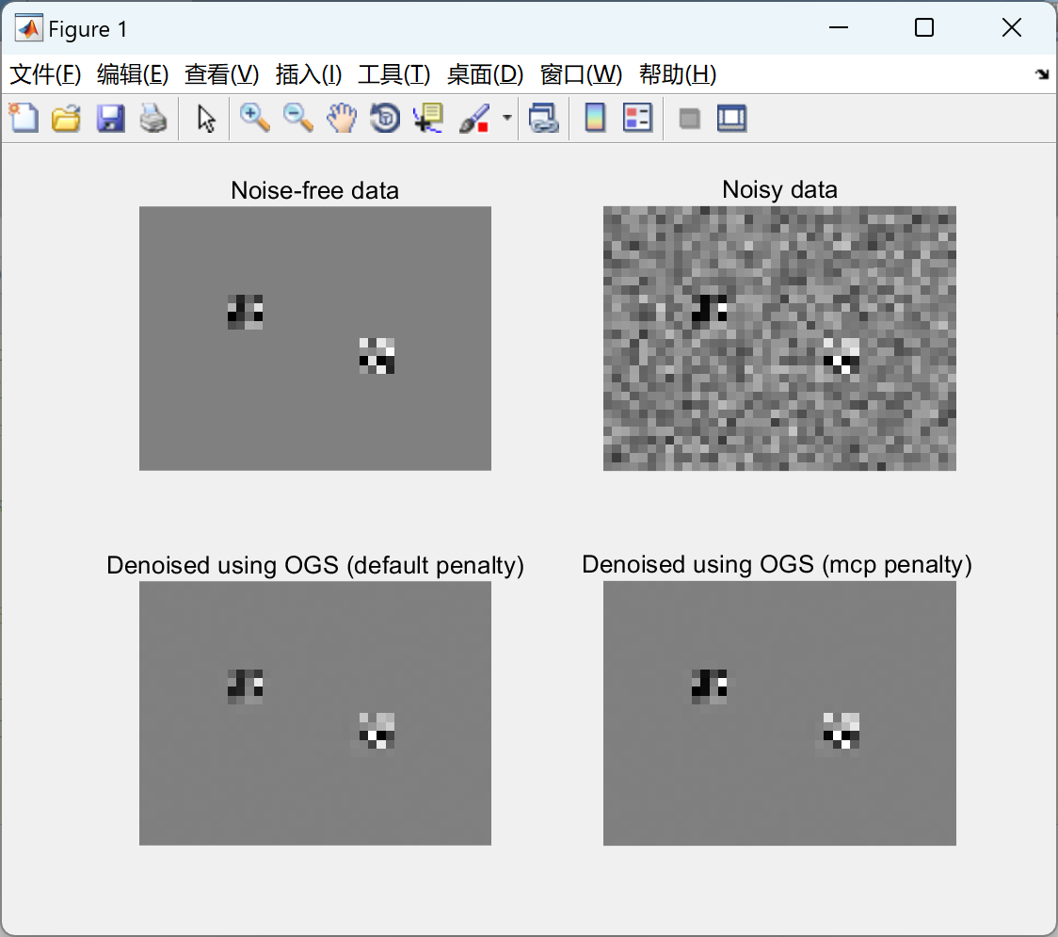Minimize the Figure 1 window
Screen dimensions: 1058x937
[x=838, y=27]
